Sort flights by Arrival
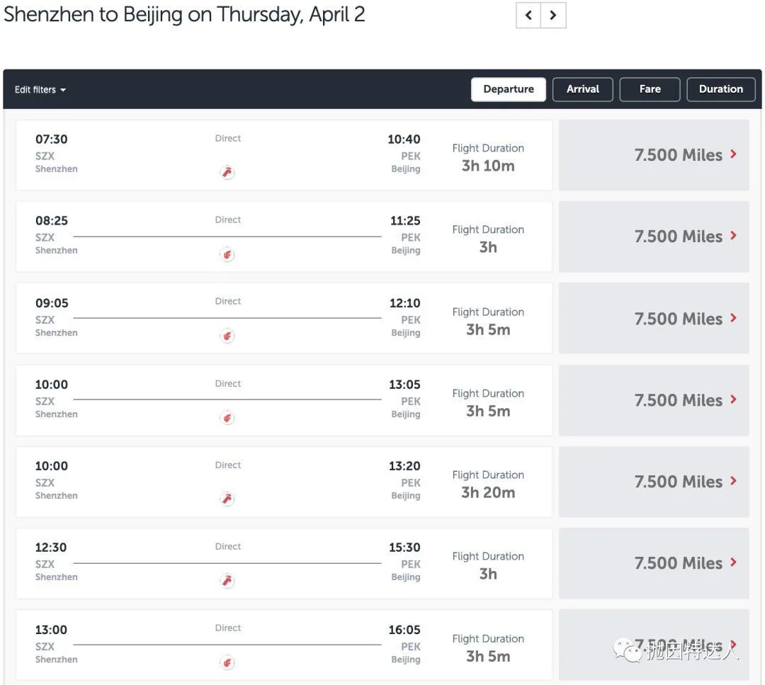Viewport: 765px width, 685px height. 582,89
